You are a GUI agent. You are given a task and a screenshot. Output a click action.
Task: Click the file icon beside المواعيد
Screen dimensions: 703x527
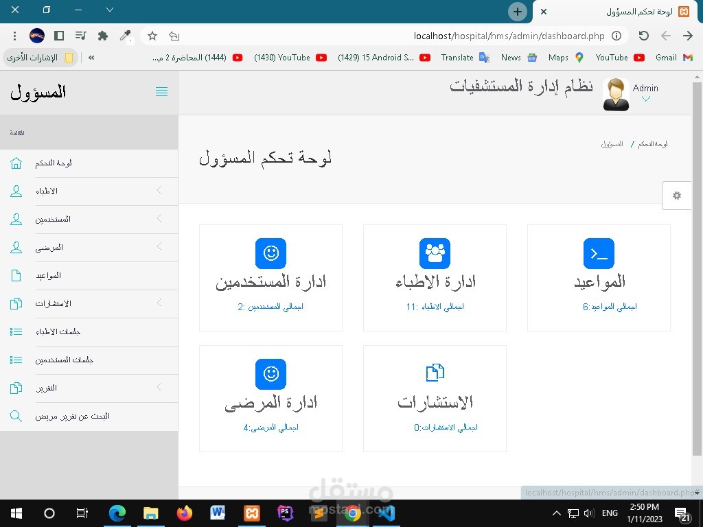[16, 276]
